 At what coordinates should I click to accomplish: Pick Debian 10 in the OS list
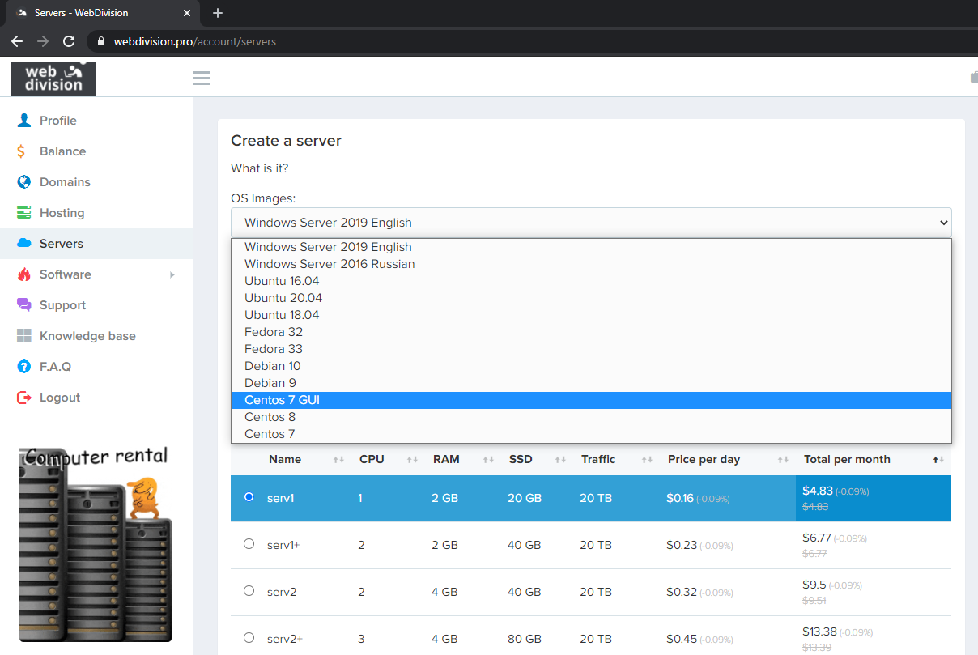(x=273, y=366)
